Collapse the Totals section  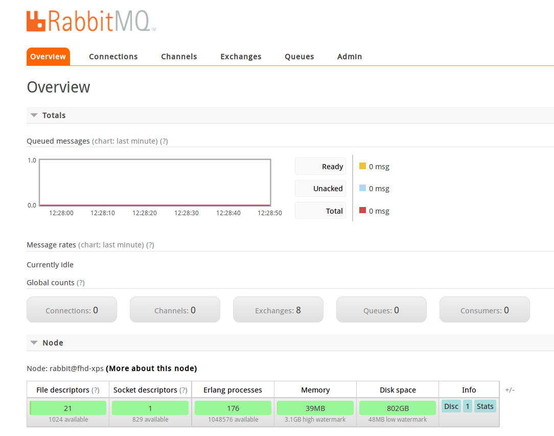coord(34,115)
